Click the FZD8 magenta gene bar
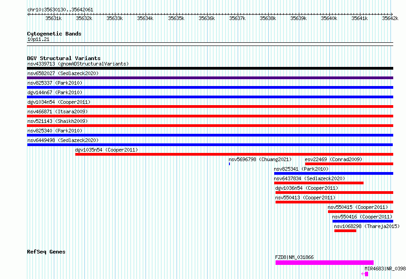The image size is (406, 279). point(324,263)
